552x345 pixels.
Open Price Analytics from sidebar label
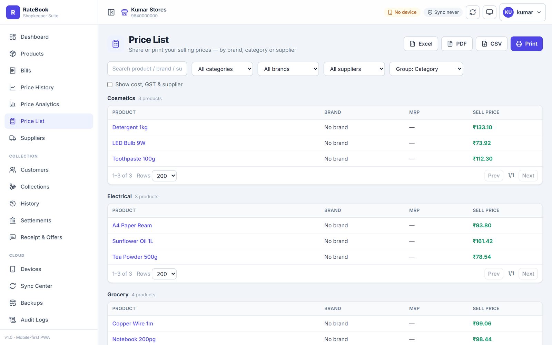point(40,104)
